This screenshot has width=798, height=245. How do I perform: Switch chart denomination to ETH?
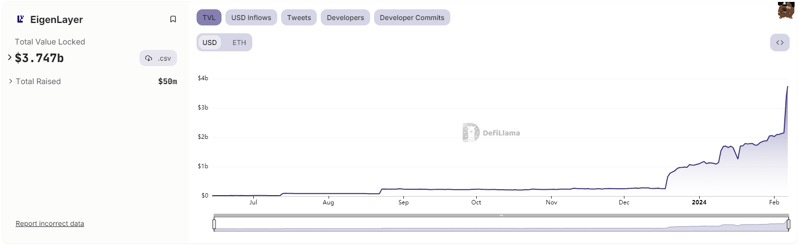click(239, 43)
